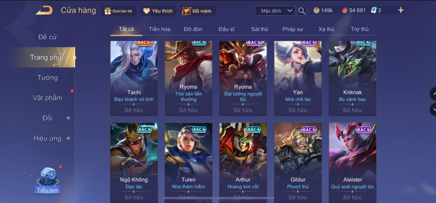Viewport: 436px width, 203px height.
Task: Switch to the Sát thủ tab
Action: click(x=260, y=29)
